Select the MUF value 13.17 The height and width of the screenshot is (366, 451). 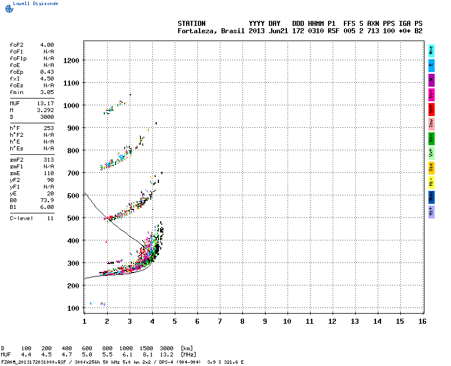coord(46,104)
